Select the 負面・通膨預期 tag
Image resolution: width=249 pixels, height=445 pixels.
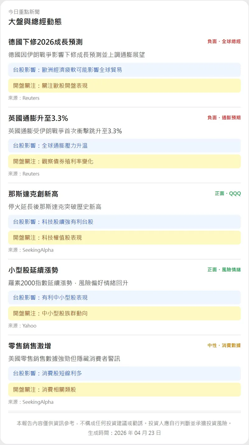224,118
